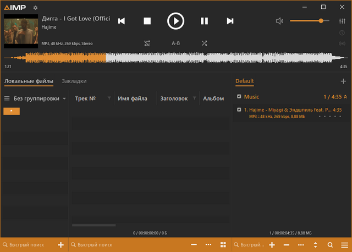Select the Default playlist tab
Screen dimensions: 352x252
(245, 81)
